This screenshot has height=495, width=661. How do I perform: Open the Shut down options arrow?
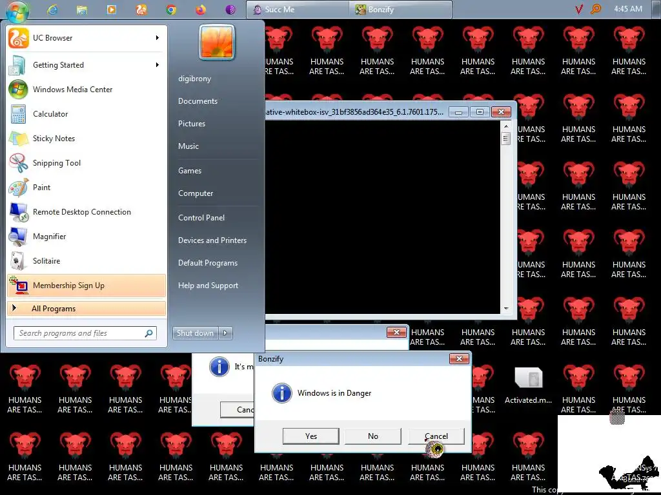coord(225,333)
